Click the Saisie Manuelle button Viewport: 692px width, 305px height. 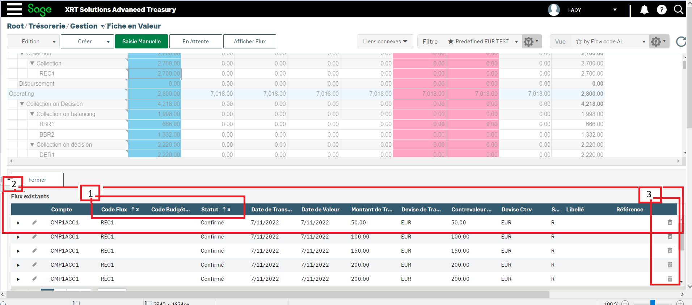click(x=141, y=42)
